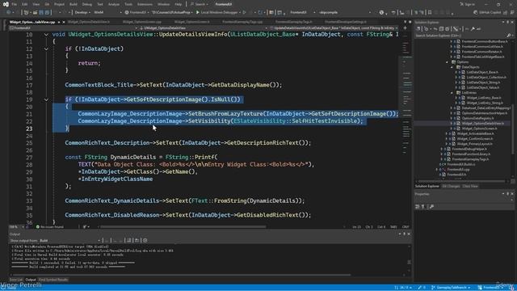Open the Extensions menu
This screenshot has width=517, height=291.
click(145, 4)
